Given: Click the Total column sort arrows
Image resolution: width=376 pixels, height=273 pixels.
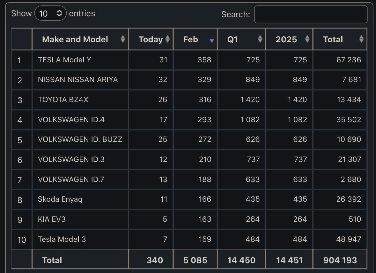Looking at the screenshot, I should pos(361,39).
